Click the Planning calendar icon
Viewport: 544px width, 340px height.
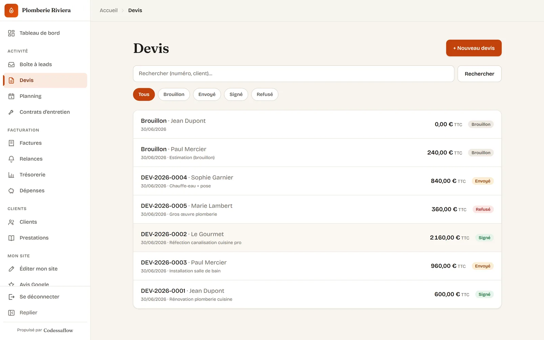[x=11, y=96]
